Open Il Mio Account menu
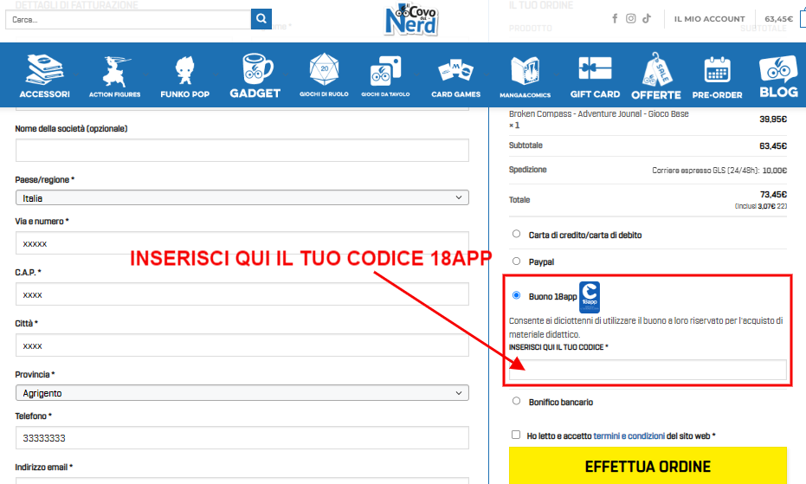This screenshot has height=484, width=806. [709, 19]
